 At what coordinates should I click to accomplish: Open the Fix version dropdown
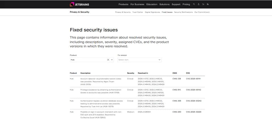(x=139, y=60)
